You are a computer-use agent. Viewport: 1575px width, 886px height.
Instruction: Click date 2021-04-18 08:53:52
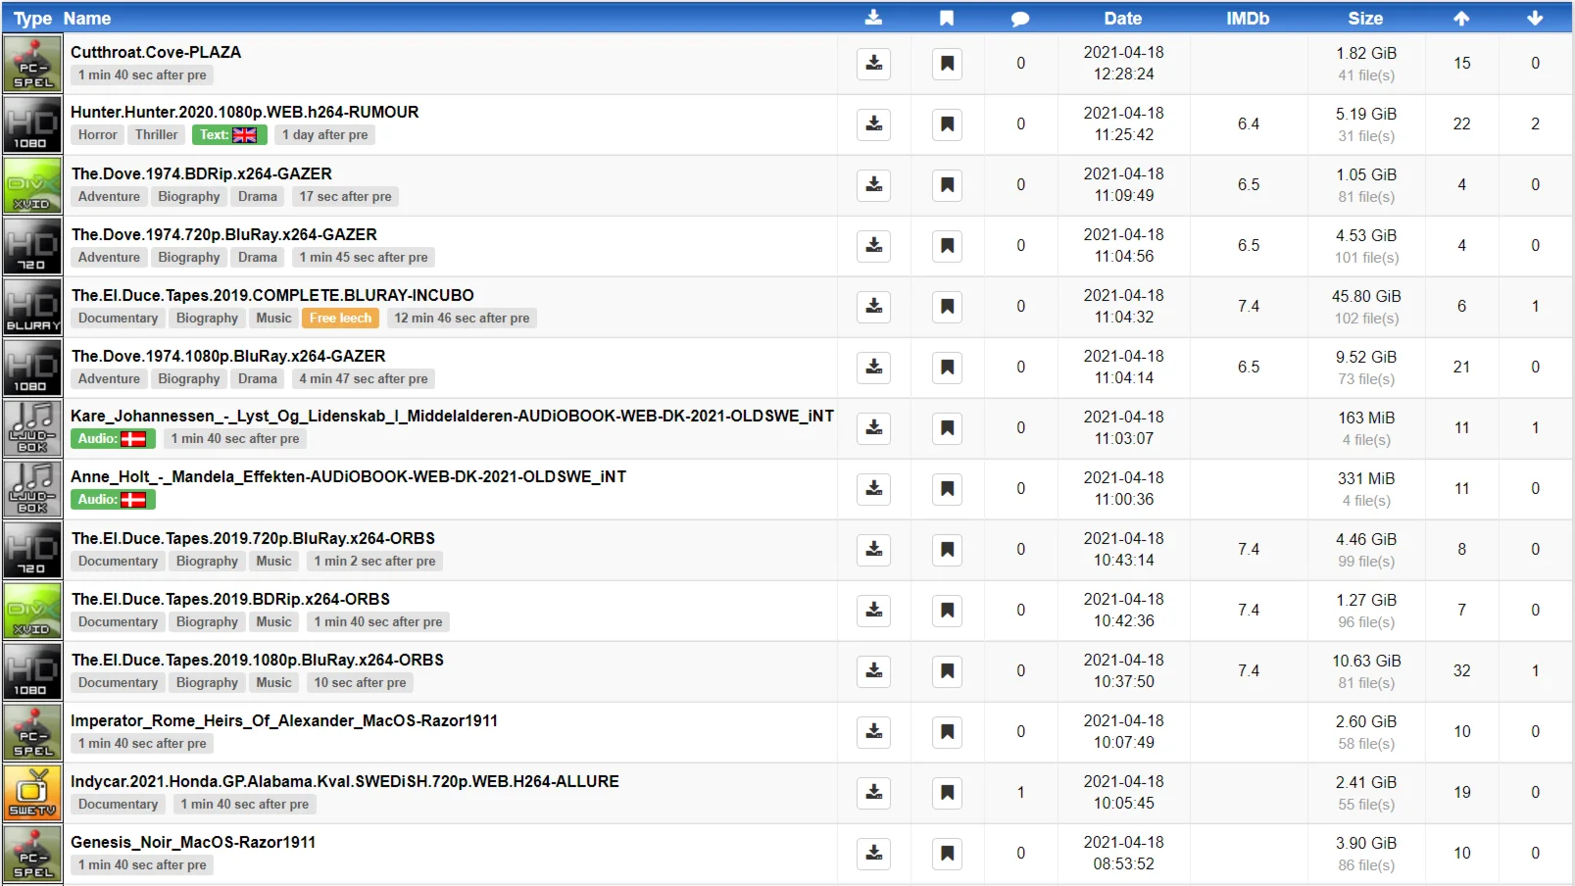point(1123,853)
